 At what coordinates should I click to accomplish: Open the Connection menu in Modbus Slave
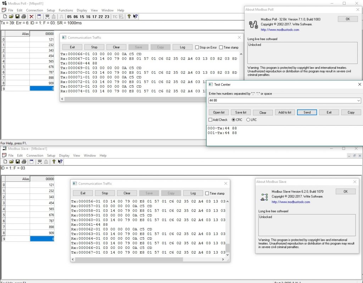click(35, 156)
